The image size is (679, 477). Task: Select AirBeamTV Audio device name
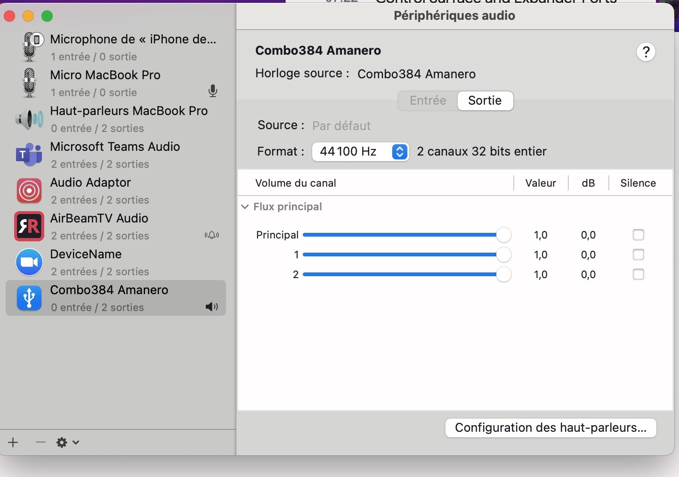click(x=99, y=218)
